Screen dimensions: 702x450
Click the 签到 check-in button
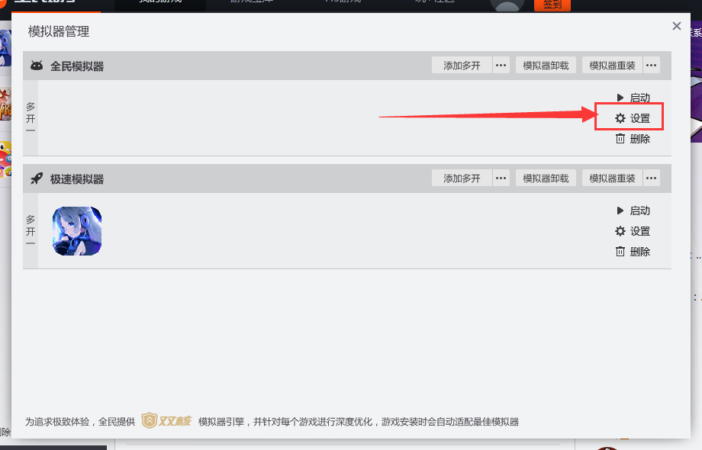[x=551, y=4]
